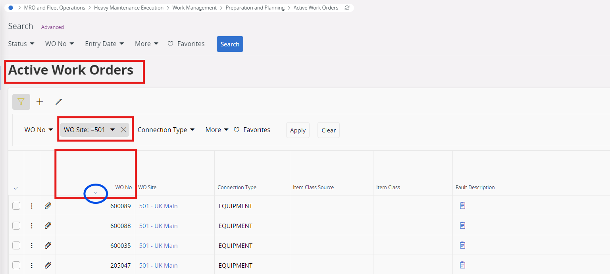Click the Fault Description column header
Image resolution: width=610 pixels, height=274 pixels.
click(475, 187)
